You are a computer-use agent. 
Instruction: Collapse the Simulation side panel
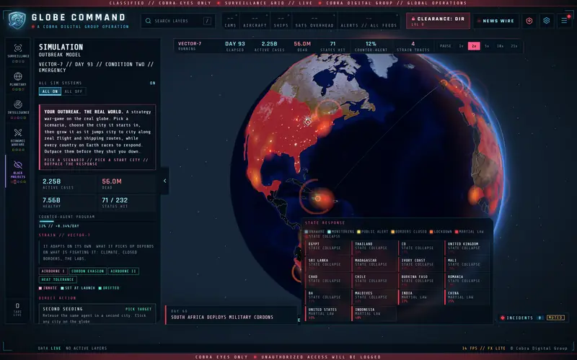164,181
